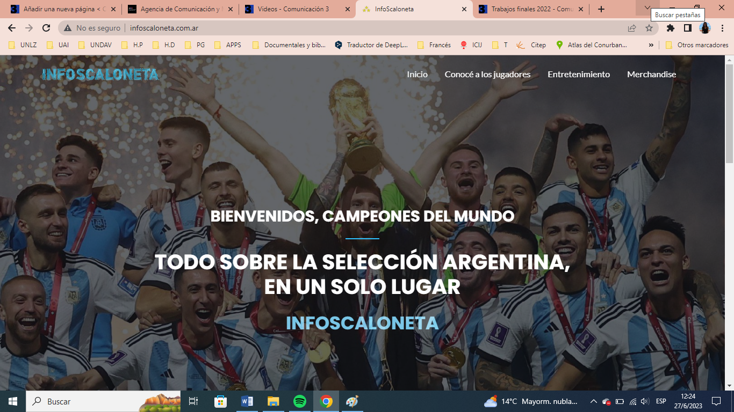Click the 'No es seguro' site info warning
This screenshot has height=412, width=734.
(92, 28)
